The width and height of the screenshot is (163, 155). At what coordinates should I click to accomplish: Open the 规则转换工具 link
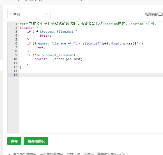pyautogui.click(x=154, y=14)
